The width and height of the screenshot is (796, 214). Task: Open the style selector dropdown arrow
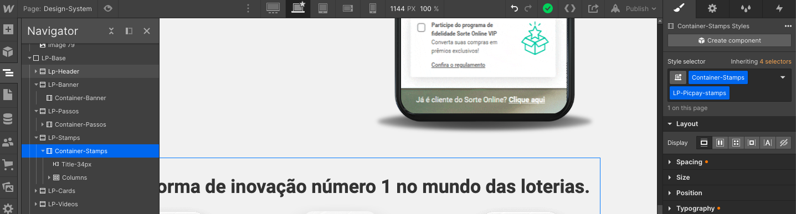click(783, 77)
